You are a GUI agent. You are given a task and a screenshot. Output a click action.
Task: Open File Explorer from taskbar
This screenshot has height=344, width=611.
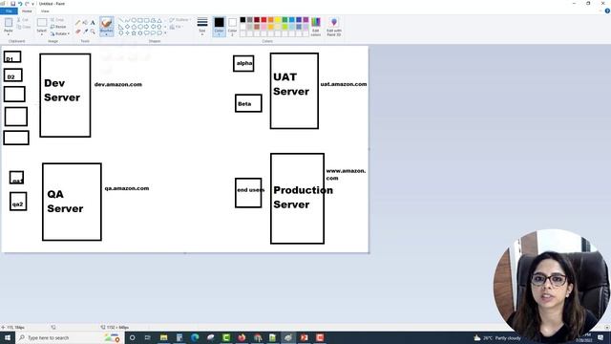click(x=163, y=337)
